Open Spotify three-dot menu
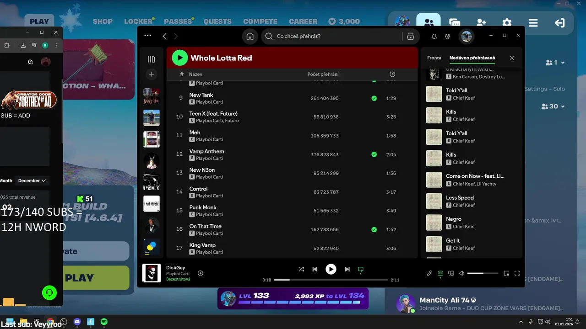This screenshot has width=586, height=329. click(147, 35)
